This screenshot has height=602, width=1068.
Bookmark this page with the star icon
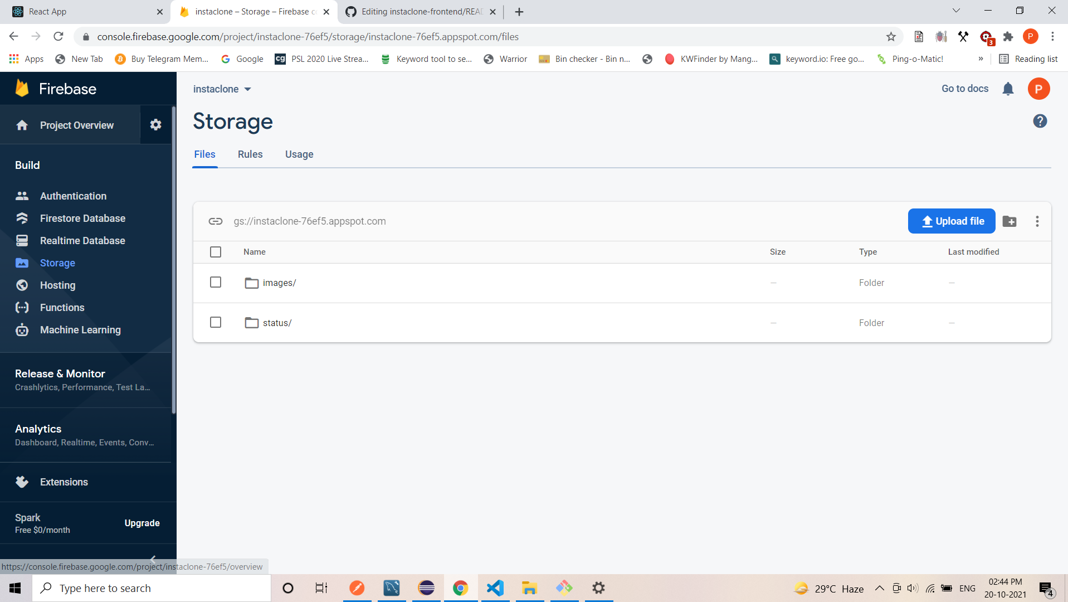coord(891,37)
